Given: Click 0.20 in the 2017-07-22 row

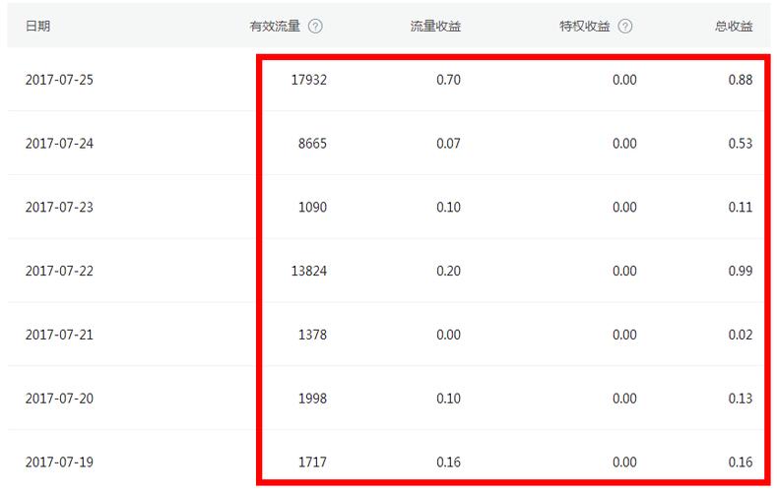Looking at the screenshot, I should (x=448, y=271).
